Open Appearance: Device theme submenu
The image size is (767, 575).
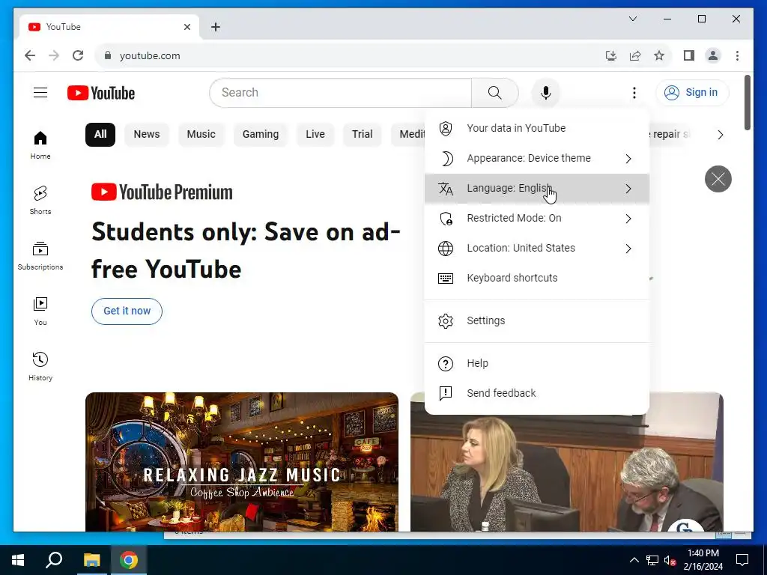coord(536,159)
